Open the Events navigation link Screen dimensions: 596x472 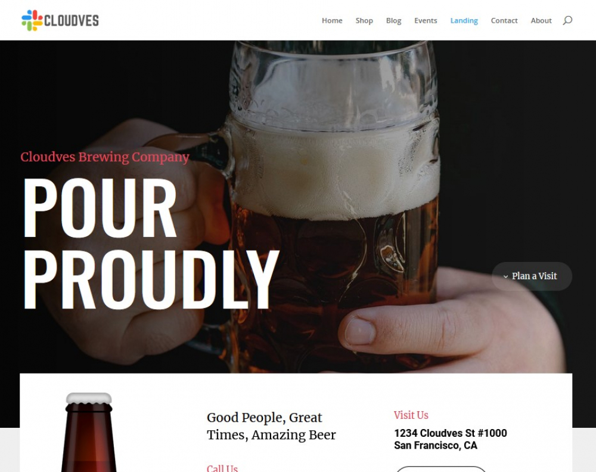[426, 20]
